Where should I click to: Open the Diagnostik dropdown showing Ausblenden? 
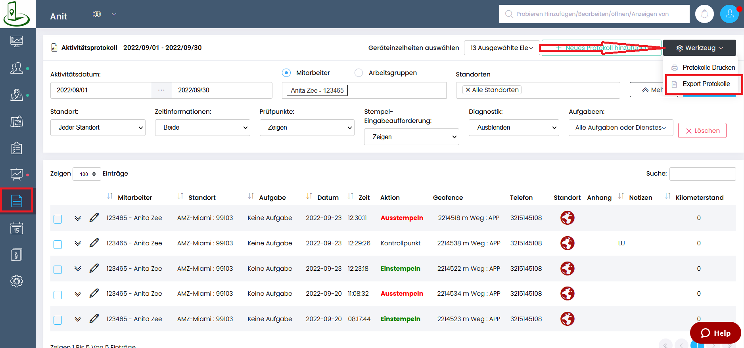pyautogui.click(x=514, y=128)
